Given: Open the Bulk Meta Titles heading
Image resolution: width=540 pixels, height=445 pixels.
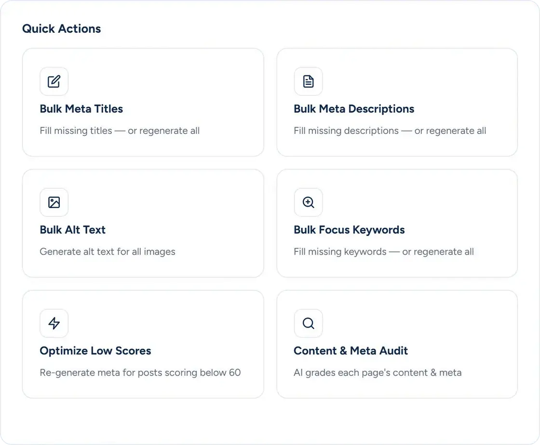Looking at the screenshot, I should (x=81, y=109).
